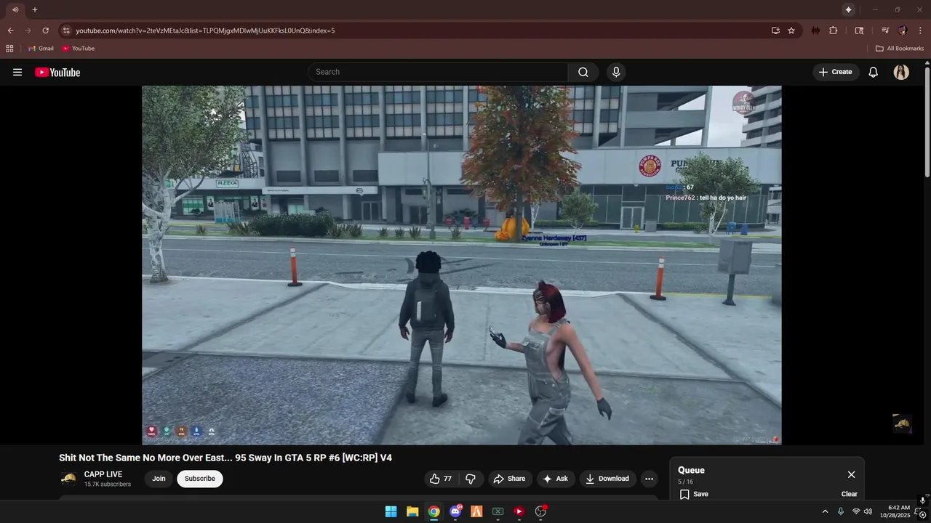Go back to the previous page

pyautogui.click(x=10, y=31)
